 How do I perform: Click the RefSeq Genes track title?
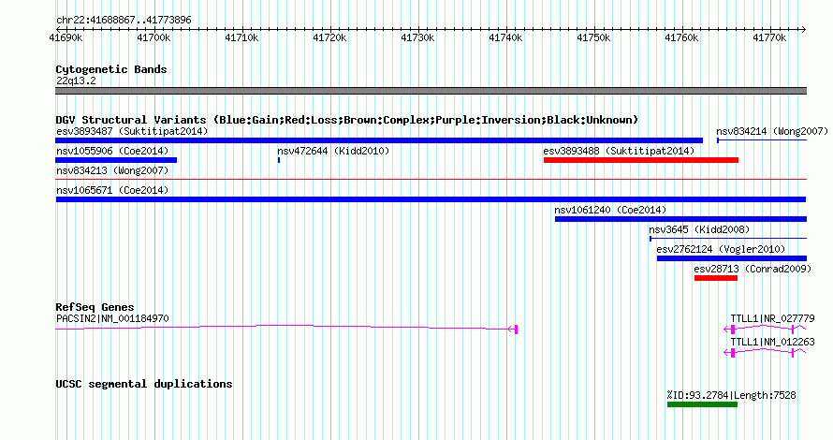tap(95, 307)
